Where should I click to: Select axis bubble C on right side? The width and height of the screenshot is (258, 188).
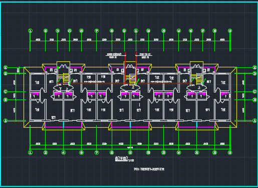click(x=254, y=91)
